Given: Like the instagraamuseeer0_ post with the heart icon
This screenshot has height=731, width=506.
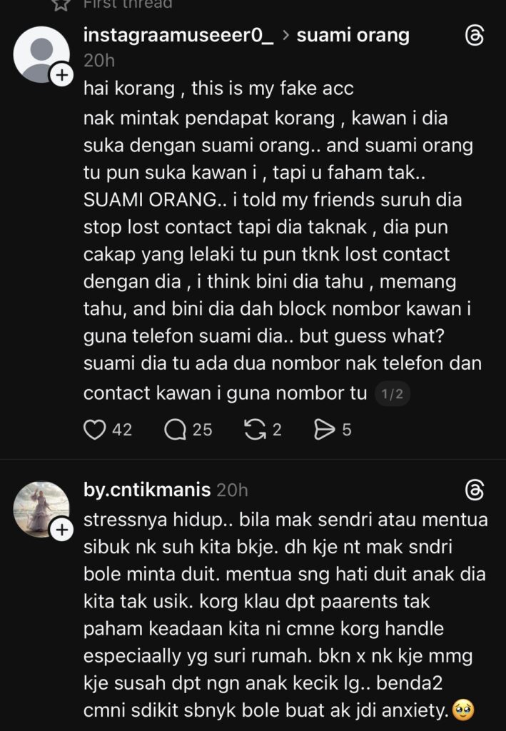Looking at the screenshot, I should pyautogui.click(x=95, y=429).
